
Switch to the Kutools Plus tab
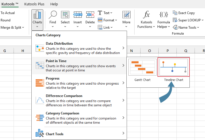coord(34,4)
